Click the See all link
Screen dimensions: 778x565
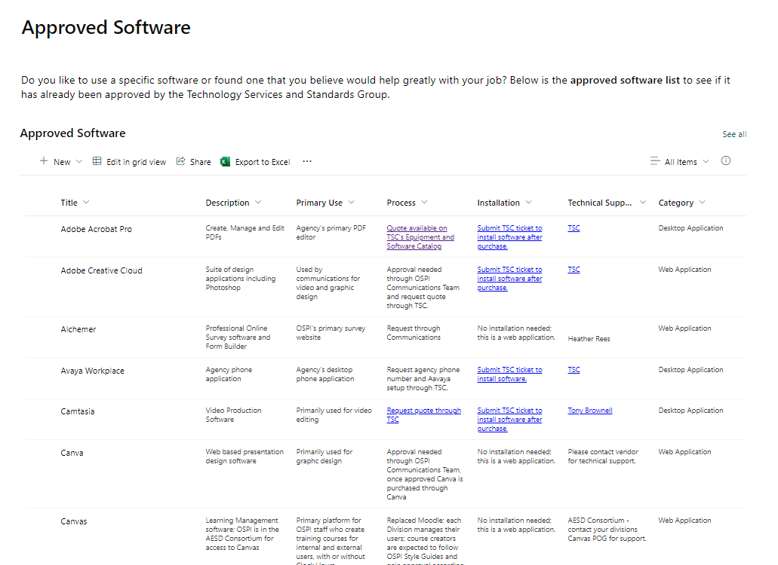(734, 134)
